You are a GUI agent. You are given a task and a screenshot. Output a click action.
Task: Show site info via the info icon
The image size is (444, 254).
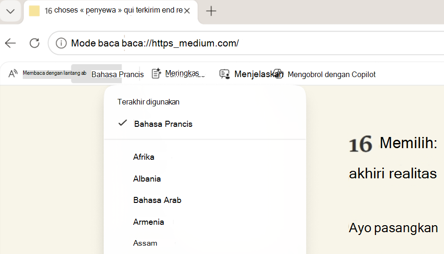pyautogui.click(x=61, y=43)
